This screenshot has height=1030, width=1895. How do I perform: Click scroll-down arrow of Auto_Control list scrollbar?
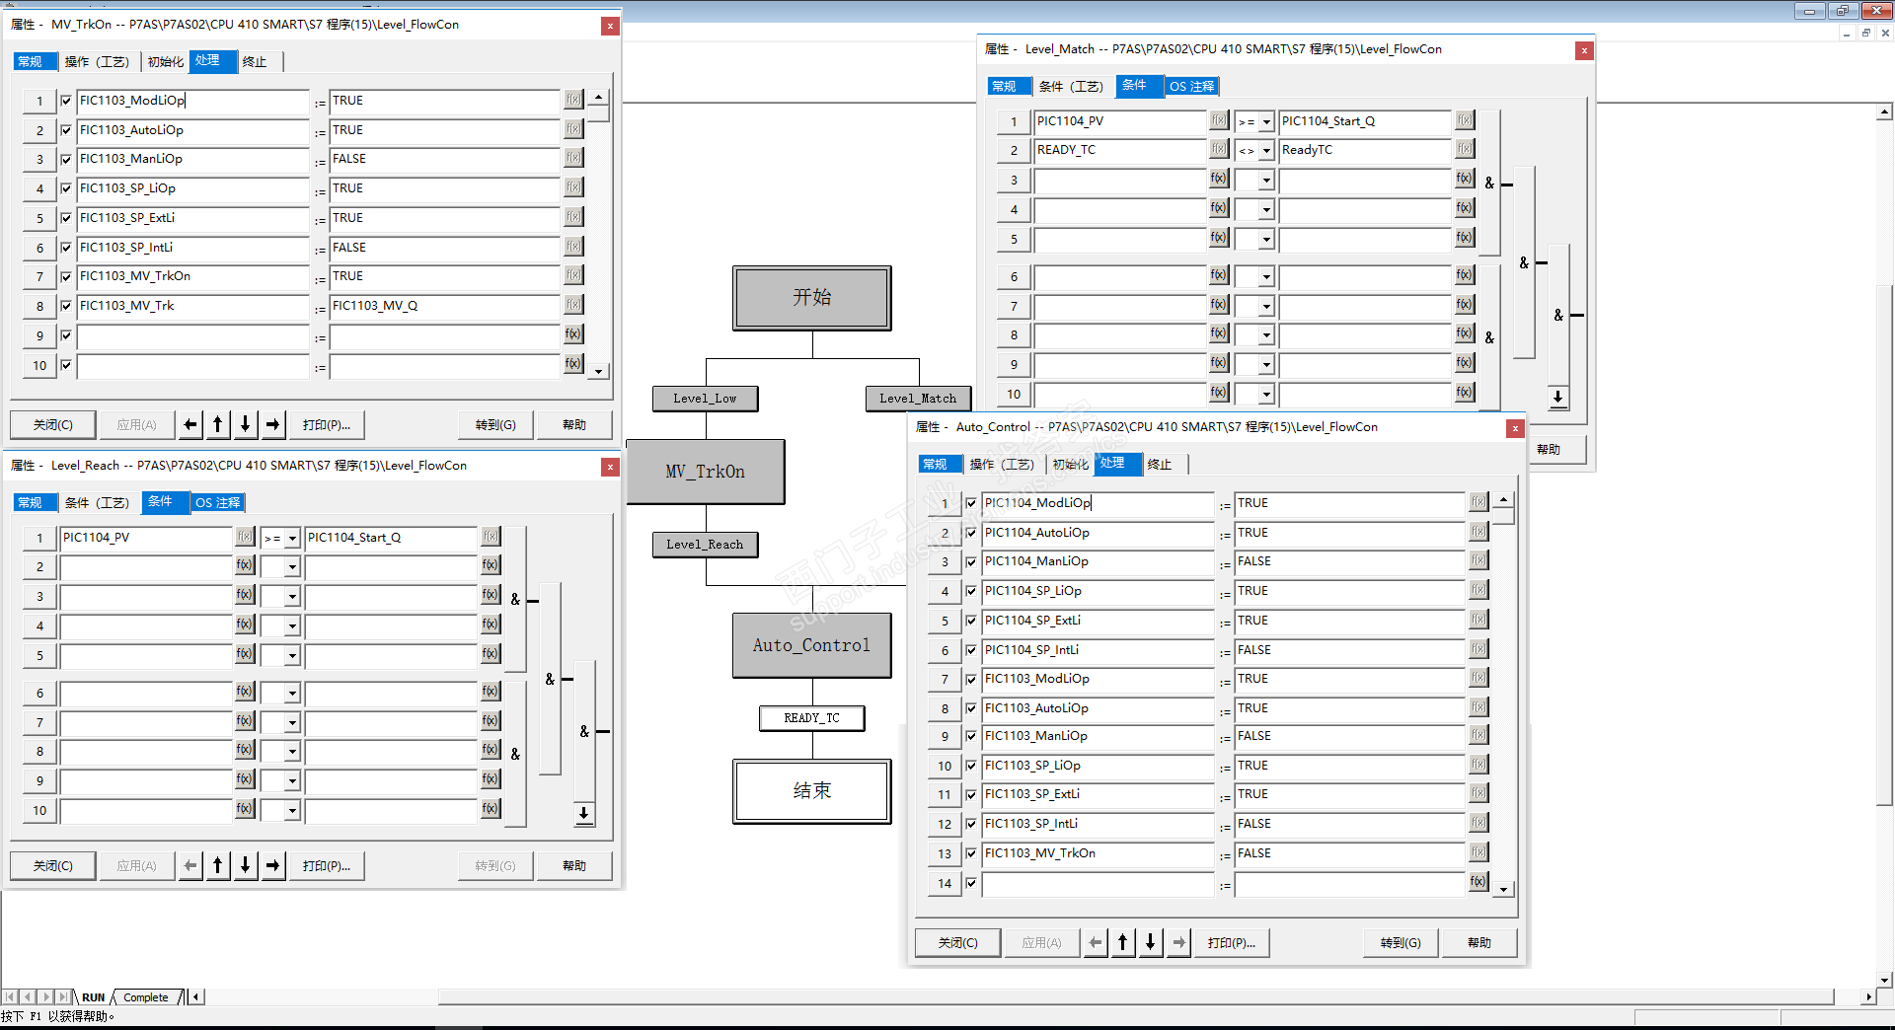[x=1503, y=889]
